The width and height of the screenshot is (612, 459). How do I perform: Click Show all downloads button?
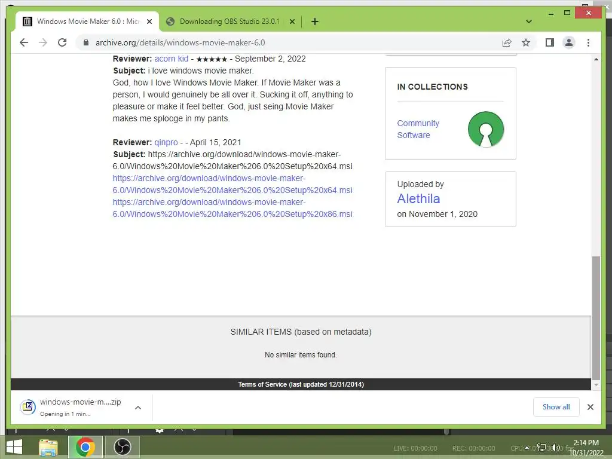(556, 407)
